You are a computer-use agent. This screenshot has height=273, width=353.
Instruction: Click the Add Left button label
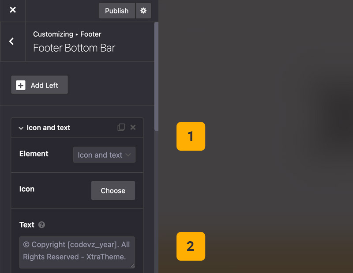click(x=45, y=85)
